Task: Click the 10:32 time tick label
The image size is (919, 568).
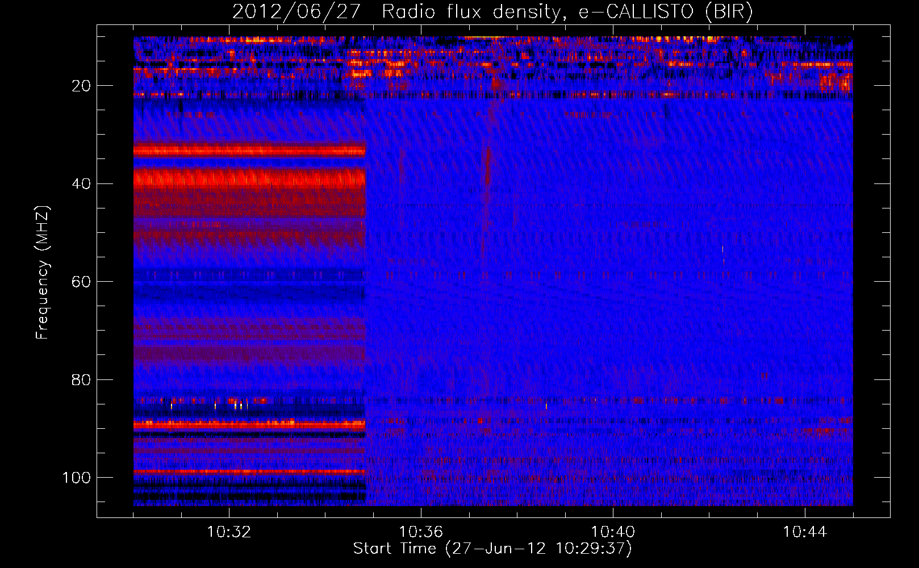Action: tap(229, 532)
